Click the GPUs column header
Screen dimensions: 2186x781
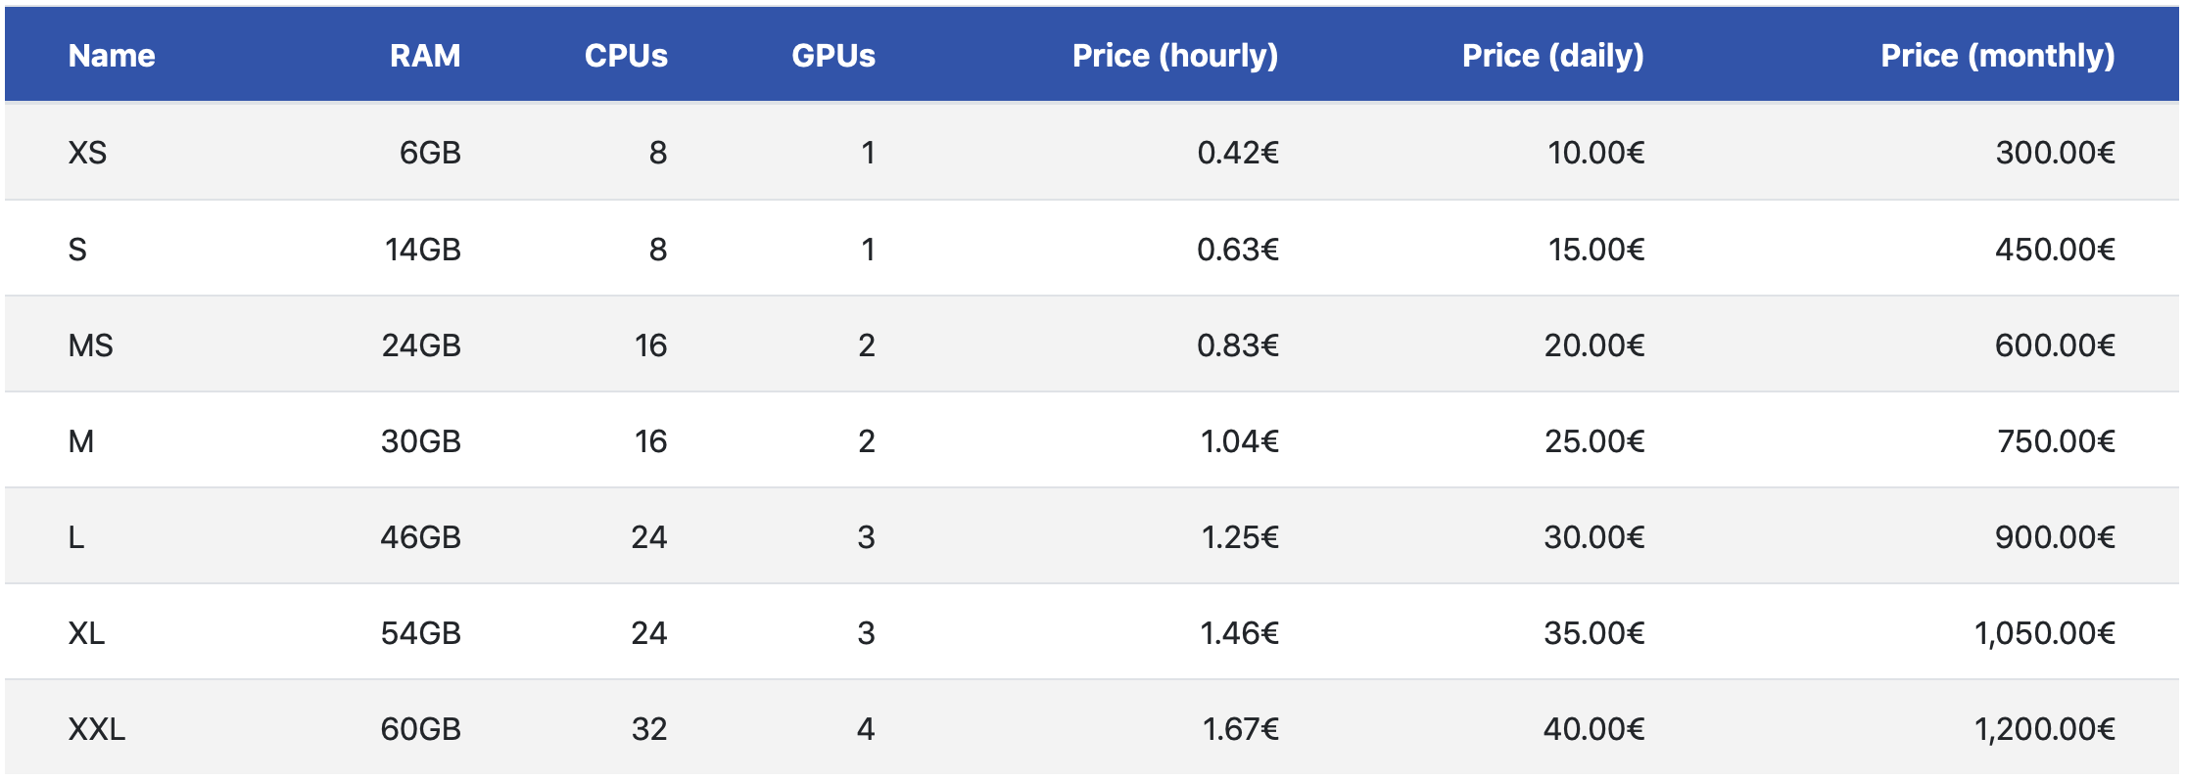tap(832, 56)
